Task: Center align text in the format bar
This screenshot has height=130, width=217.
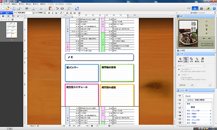Action: point(71,13)
